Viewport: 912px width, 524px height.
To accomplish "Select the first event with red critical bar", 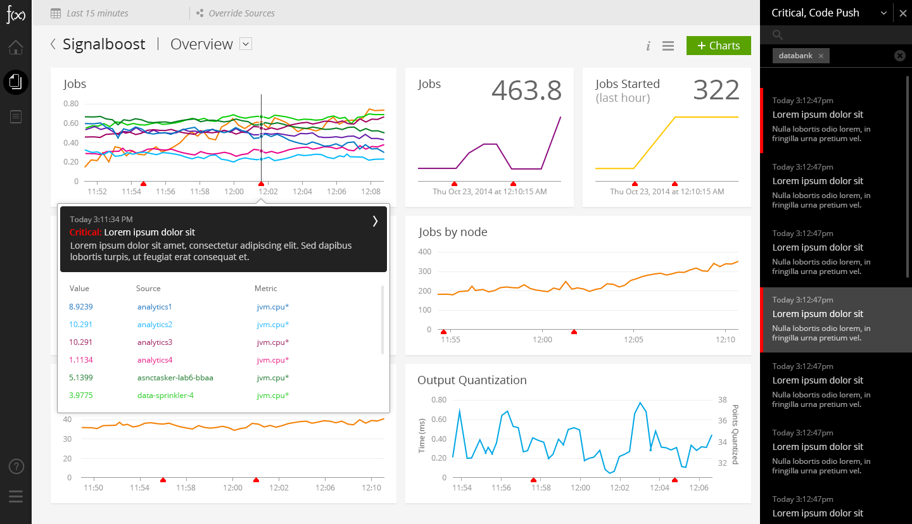I will pyautogui.click(x=835, y=120).
